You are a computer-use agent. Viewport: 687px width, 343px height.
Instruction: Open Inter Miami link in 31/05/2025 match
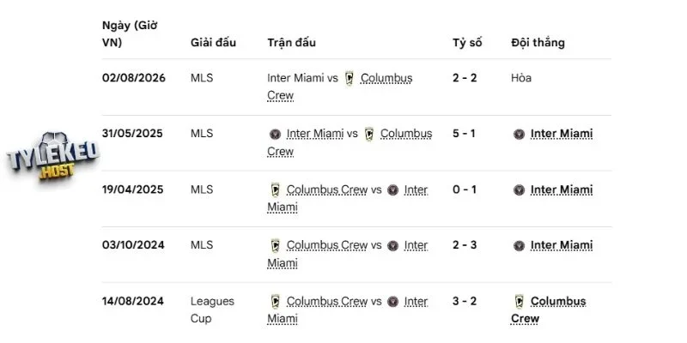[315, 134]
